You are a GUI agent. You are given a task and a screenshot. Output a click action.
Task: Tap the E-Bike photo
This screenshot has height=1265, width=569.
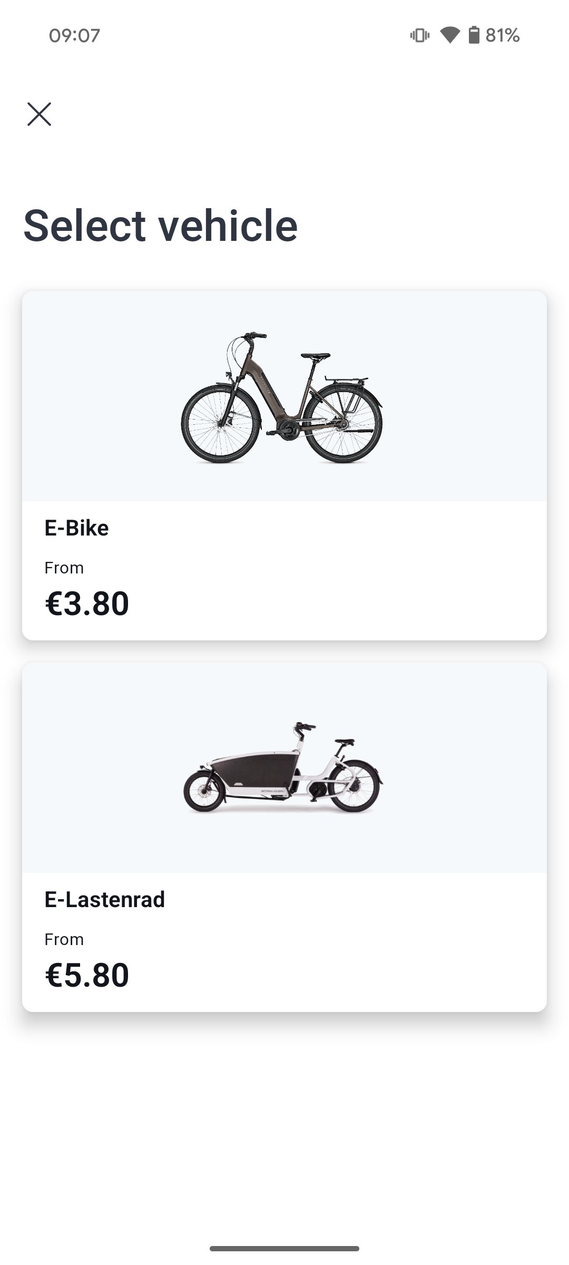(282, 398)
